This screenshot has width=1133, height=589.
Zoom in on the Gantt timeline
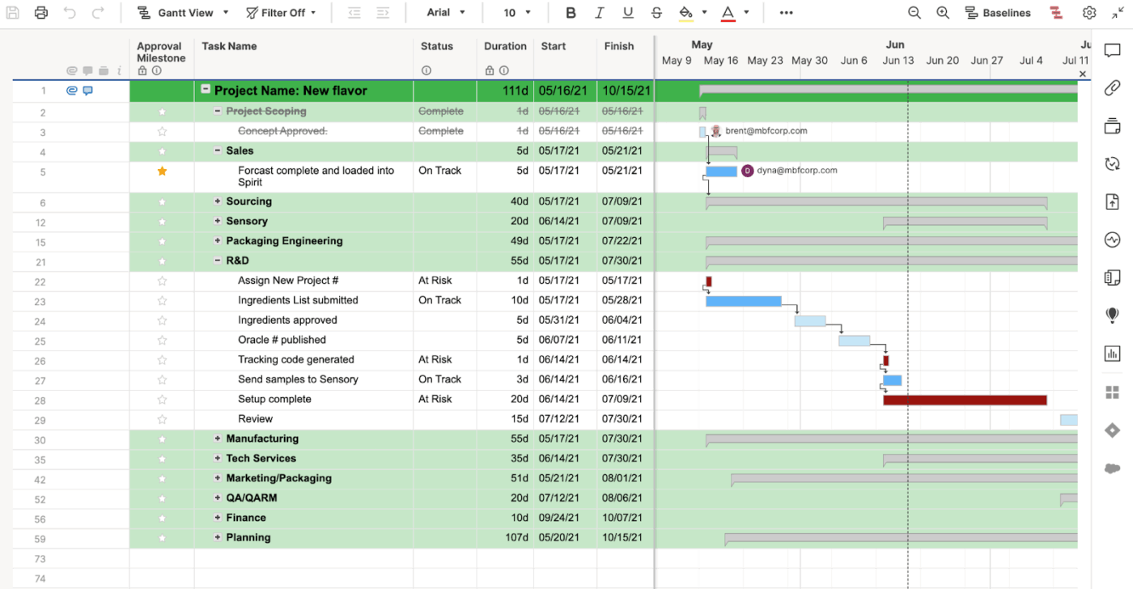pyautogui.click(x=942, y=12)
